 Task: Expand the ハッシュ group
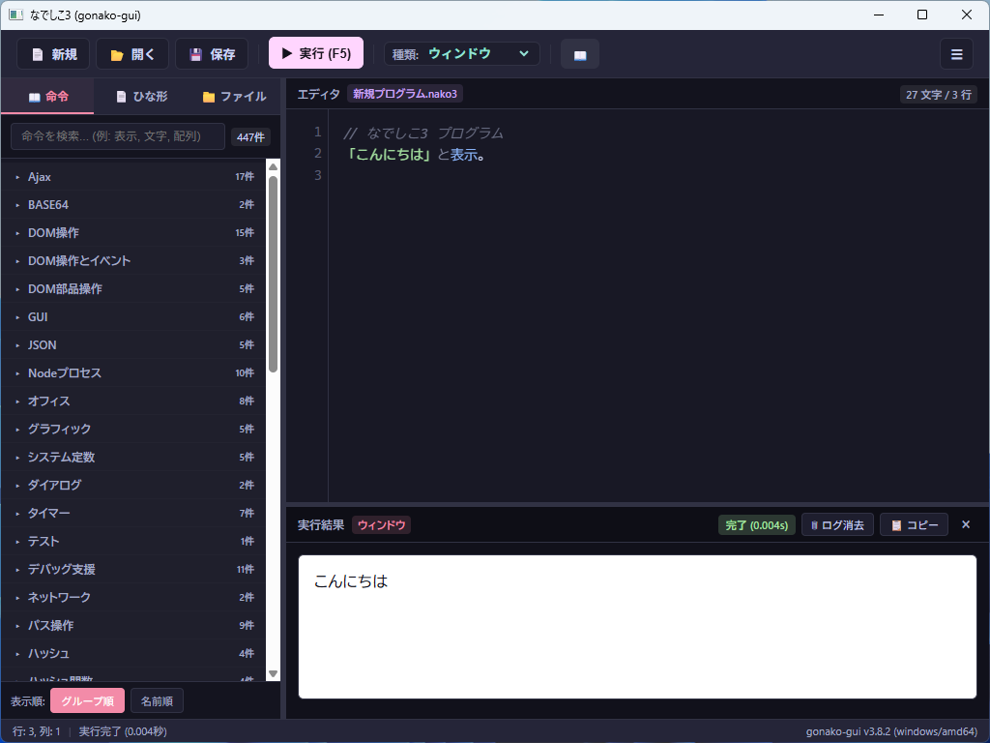coord(133,653)
